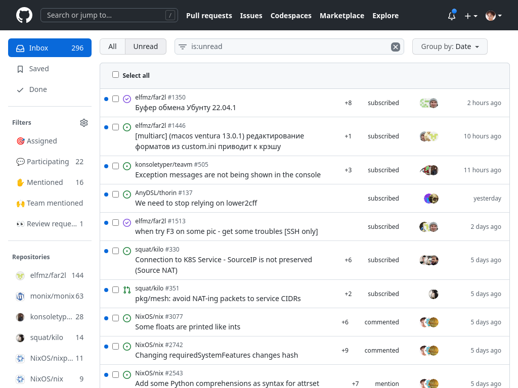Check the box for far2l #1350 notification

[x=115, y=99]
